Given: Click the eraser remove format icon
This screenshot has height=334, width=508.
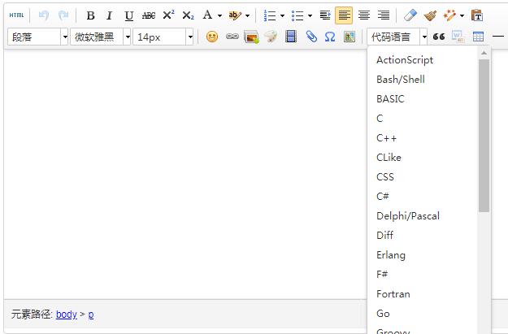Looking at the screenshot, I should pos(410,15).
